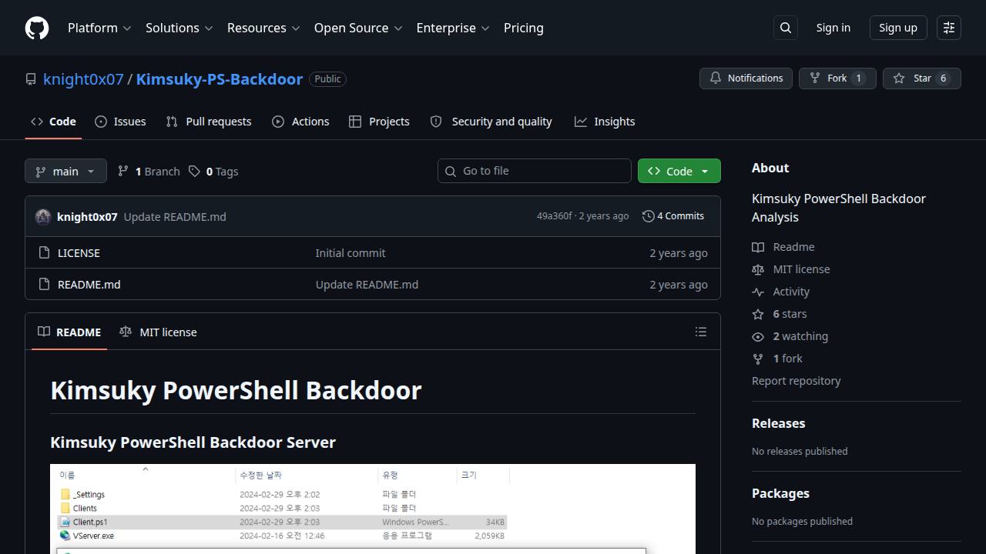Image resolution: width=986 pixels, height=554 pixels.
Task: Open commit hash 49a360f
Action: click(x=555, y=216)
